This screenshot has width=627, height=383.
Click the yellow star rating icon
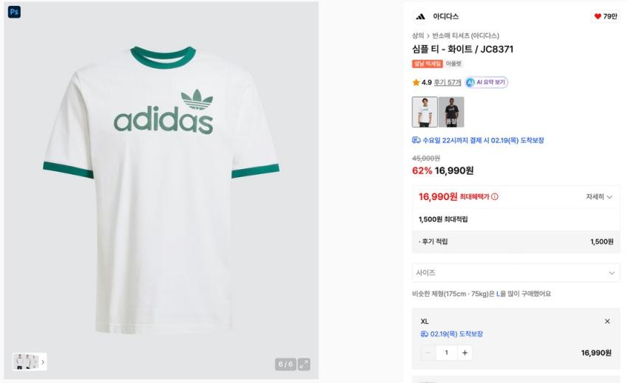click(416, 83)
